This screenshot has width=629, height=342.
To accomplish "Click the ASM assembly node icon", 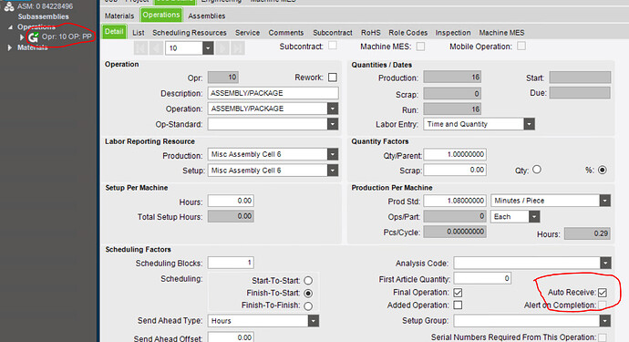I will 9,6.
